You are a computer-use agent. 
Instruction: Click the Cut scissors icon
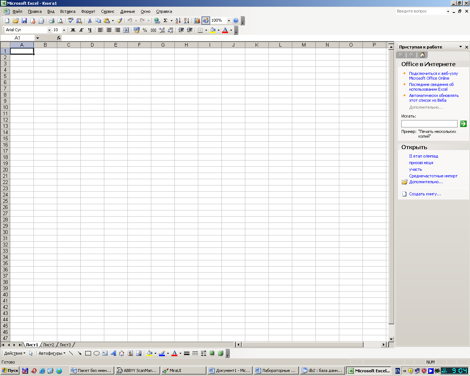pos(89,21)
